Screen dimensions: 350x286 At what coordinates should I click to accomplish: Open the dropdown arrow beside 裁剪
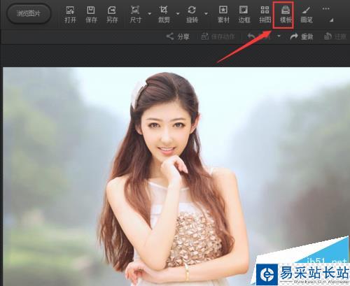click(178, 14)
